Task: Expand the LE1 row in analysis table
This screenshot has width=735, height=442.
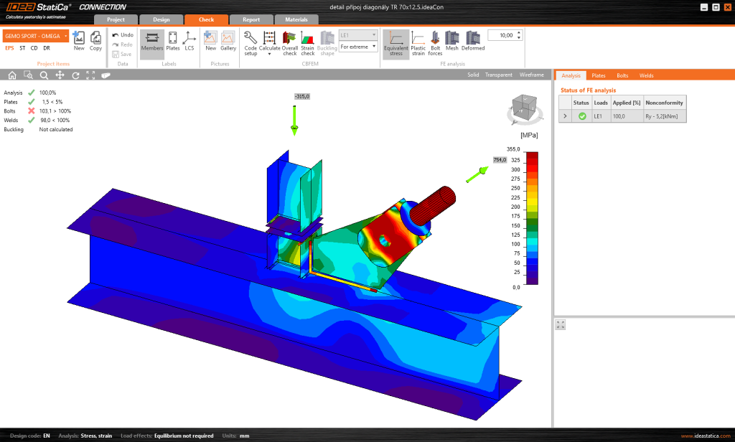Action: 564,116
